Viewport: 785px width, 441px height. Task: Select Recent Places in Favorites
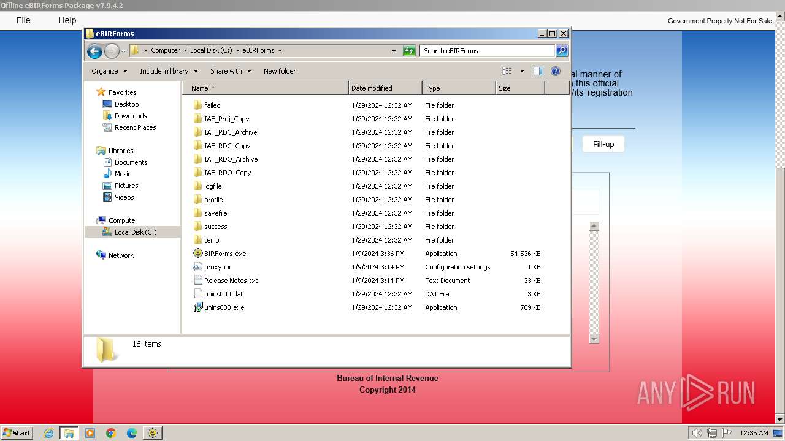(x=135, y=127)
